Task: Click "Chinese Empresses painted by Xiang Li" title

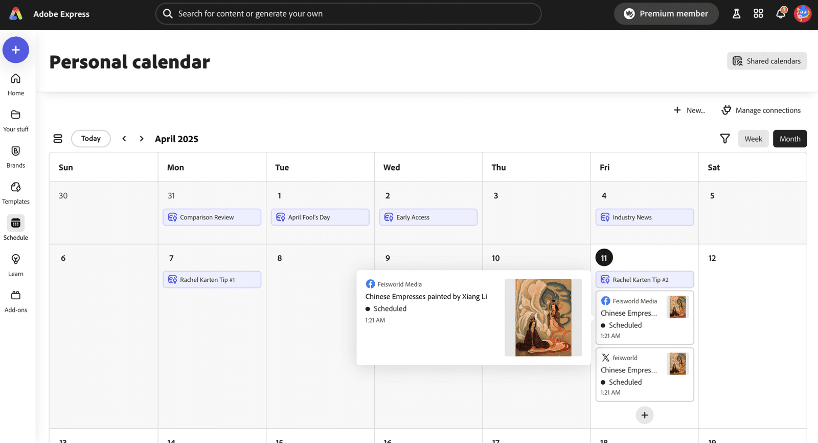Action: click(426, 296)
